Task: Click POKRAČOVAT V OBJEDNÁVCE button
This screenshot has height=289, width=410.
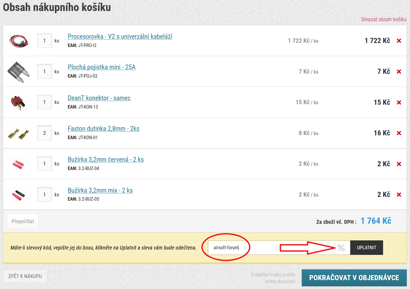Action: [x=354, y=278]
